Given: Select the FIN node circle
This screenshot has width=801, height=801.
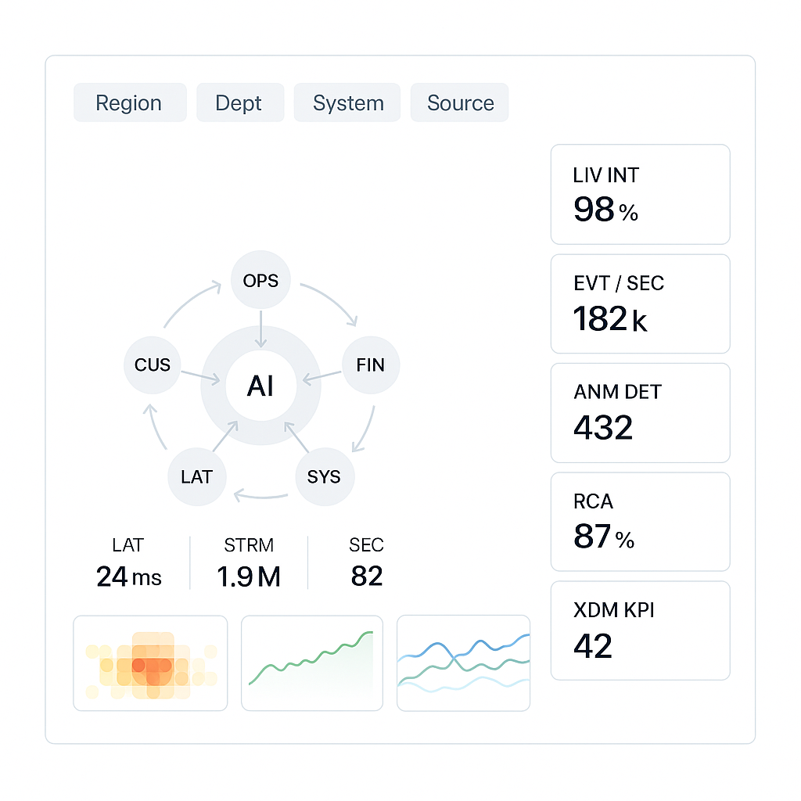Looking at the screenshot, I should pyautogui.click(x=370, y=365).
